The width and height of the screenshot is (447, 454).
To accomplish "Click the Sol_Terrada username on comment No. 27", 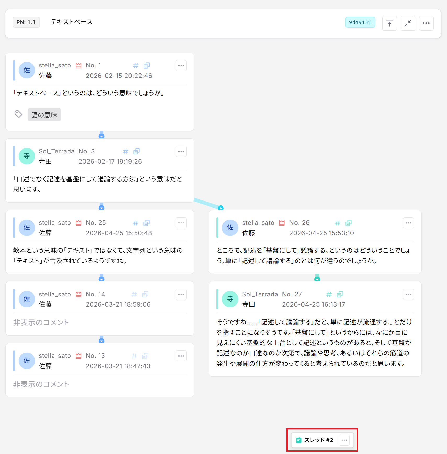I will coord(260,294).
